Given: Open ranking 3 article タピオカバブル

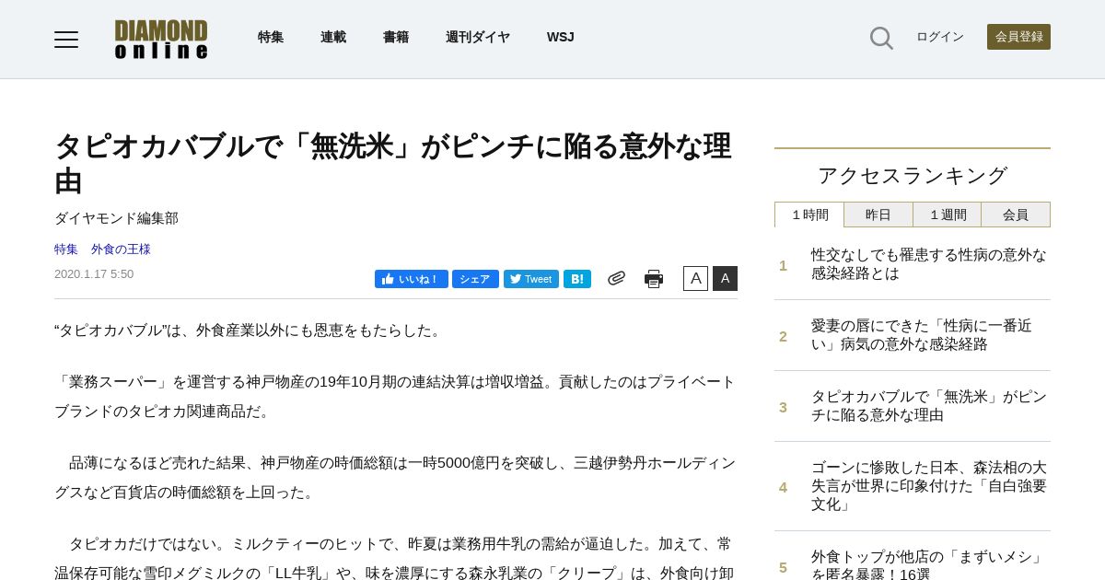Looking at the screenshot, I should 929,406.
